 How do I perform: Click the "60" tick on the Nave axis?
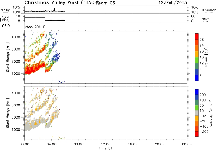pos(193,16)
